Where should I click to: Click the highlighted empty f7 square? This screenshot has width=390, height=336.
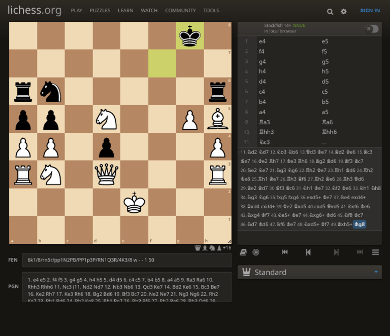pos(162,63)
